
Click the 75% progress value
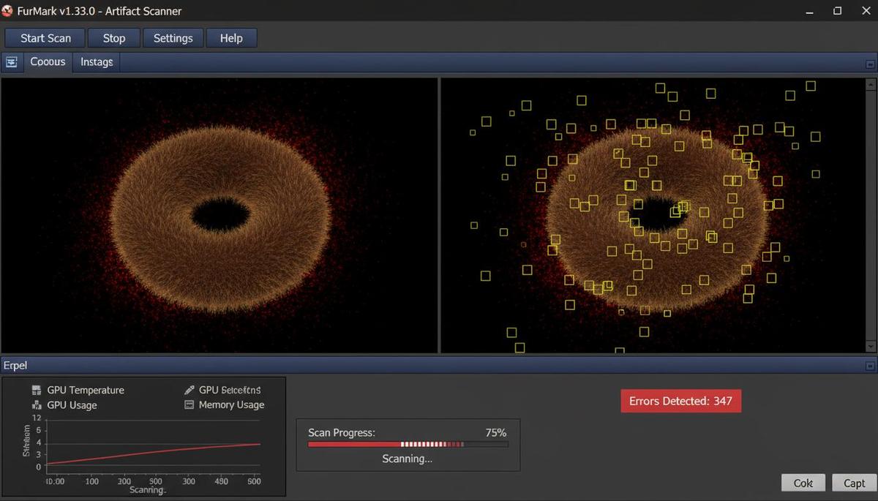(x=496, y=432)
